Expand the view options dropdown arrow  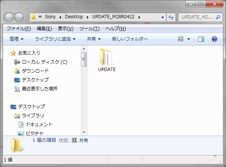(x=188, y=39)
